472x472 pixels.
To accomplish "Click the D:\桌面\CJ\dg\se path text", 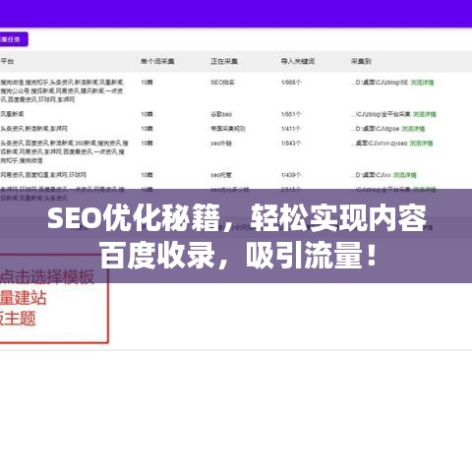I will click(376, 129).
